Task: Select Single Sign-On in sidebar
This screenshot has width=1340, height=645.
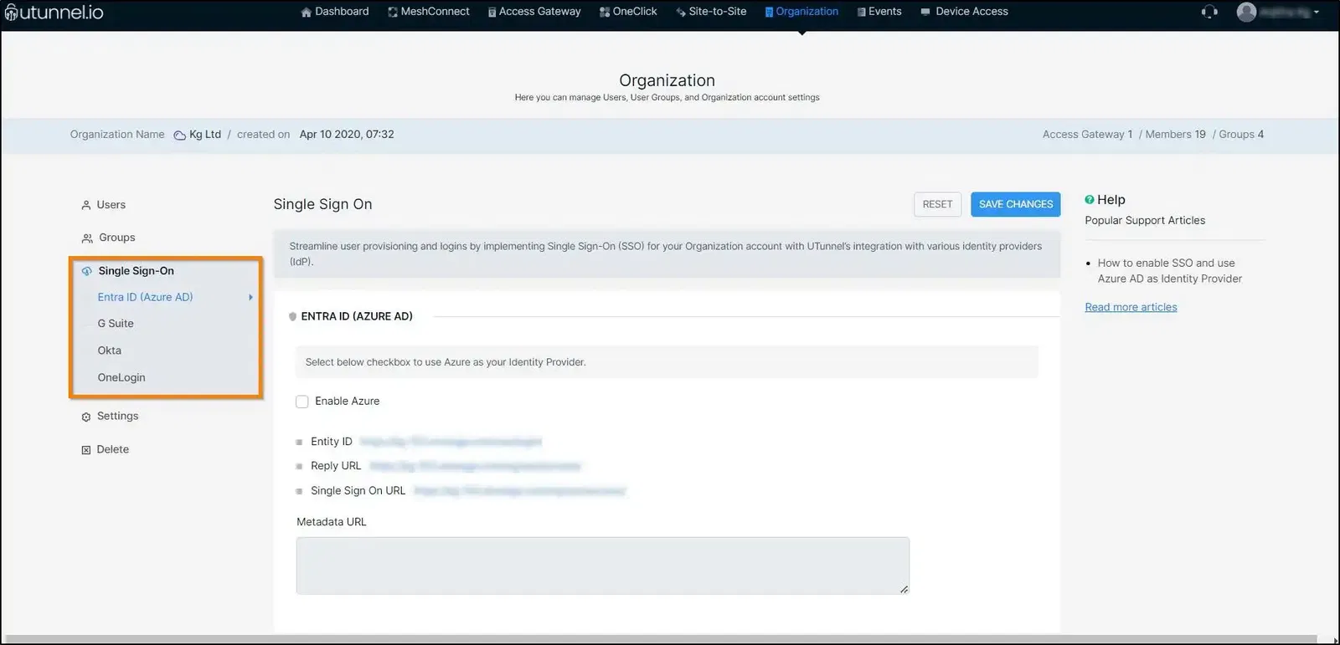Action: tap(137, 271)
